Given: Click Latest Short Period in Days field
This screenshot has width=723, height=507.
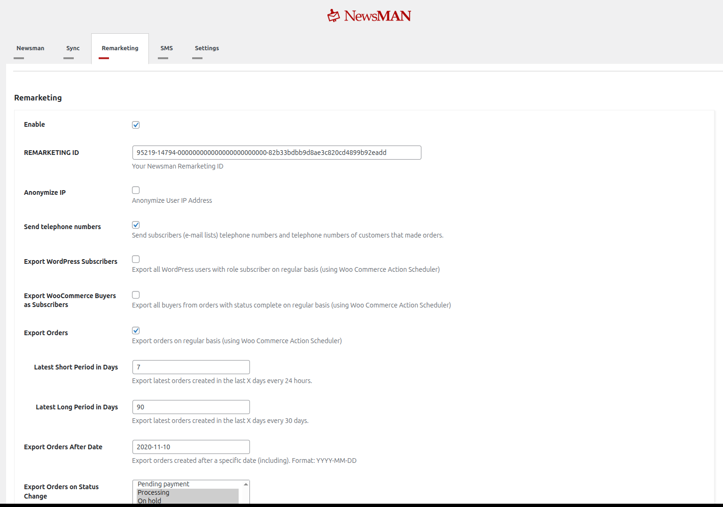Looking at the screenshot, I should click(x=191, y=367).
